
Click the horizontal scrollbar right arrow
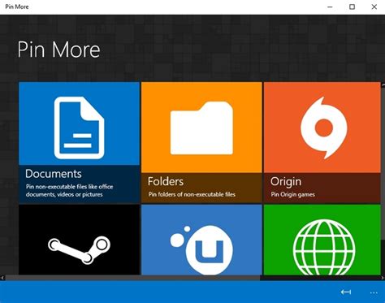[383, 278]
